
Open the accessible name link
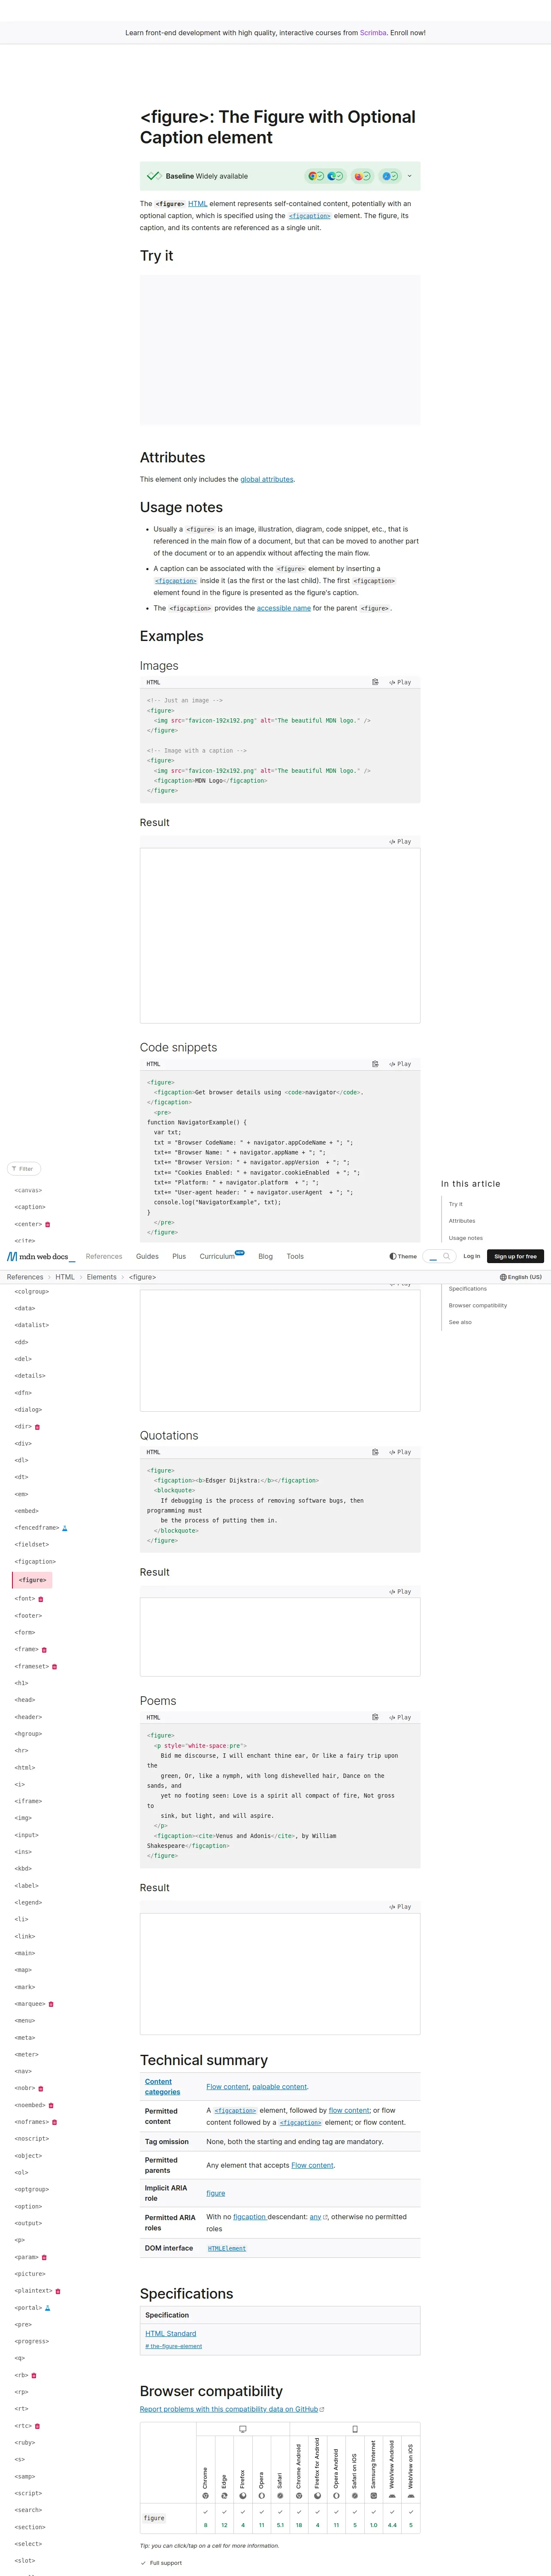pos(284,608)
